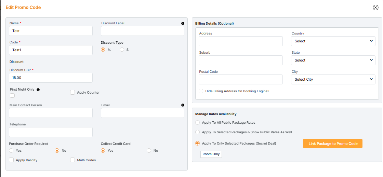The width and height of the screenshot is (383, 177).
Task: Enable the Multi Codes checkbox
Action: pyautogui.click(x=72, y=160)
